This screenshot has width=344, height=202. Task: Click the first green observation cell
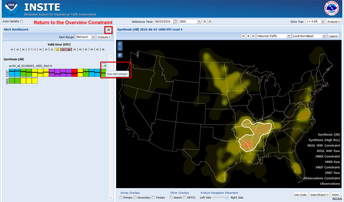coord(12,81)
